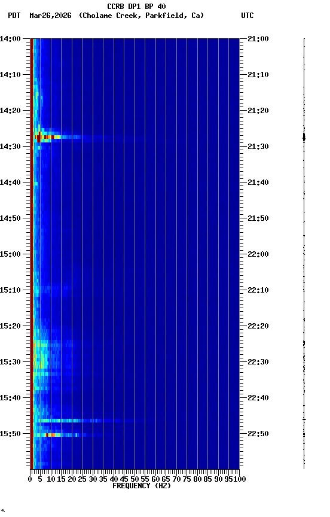This screenshot has width=330, height=517.
Task: Click the '22:40' UTC time label
Action: click(258, 399)
